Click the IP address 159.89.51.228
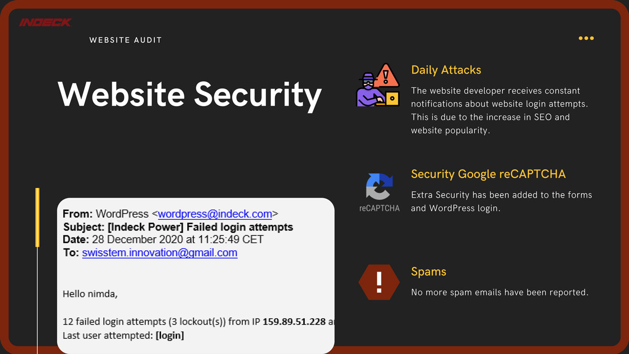 [x=294, y=322]
